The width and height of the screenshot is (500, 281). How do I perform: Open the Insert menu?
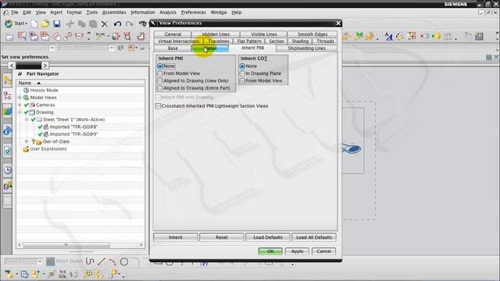click(56, 12)
